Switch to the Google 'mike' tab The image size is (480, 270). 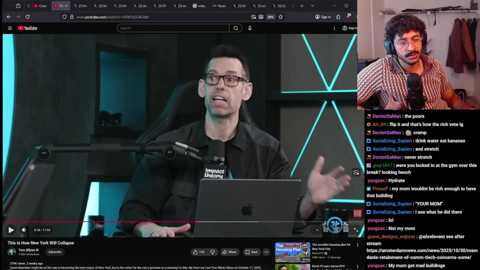tap(199, 6)
